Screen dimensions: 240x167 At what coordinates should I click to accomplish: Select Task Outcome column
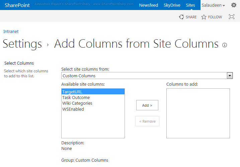(76, 98)
